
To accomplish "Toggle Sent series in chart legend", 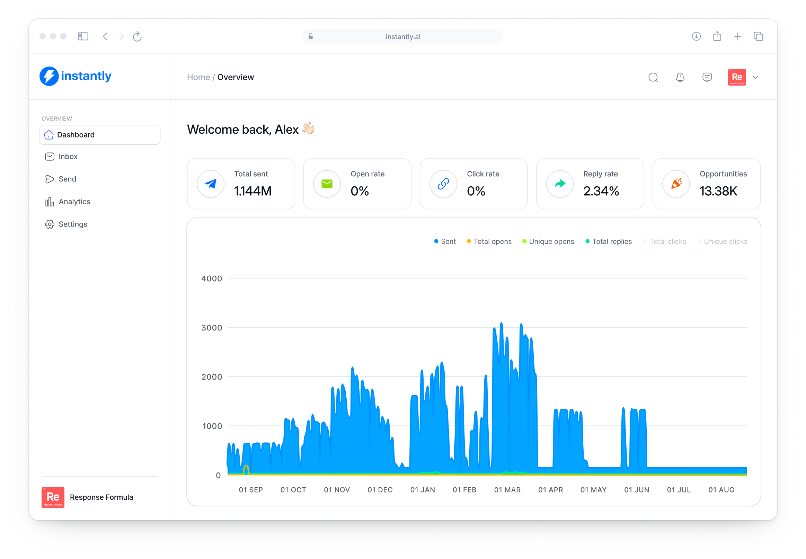I will click(445, 241).
